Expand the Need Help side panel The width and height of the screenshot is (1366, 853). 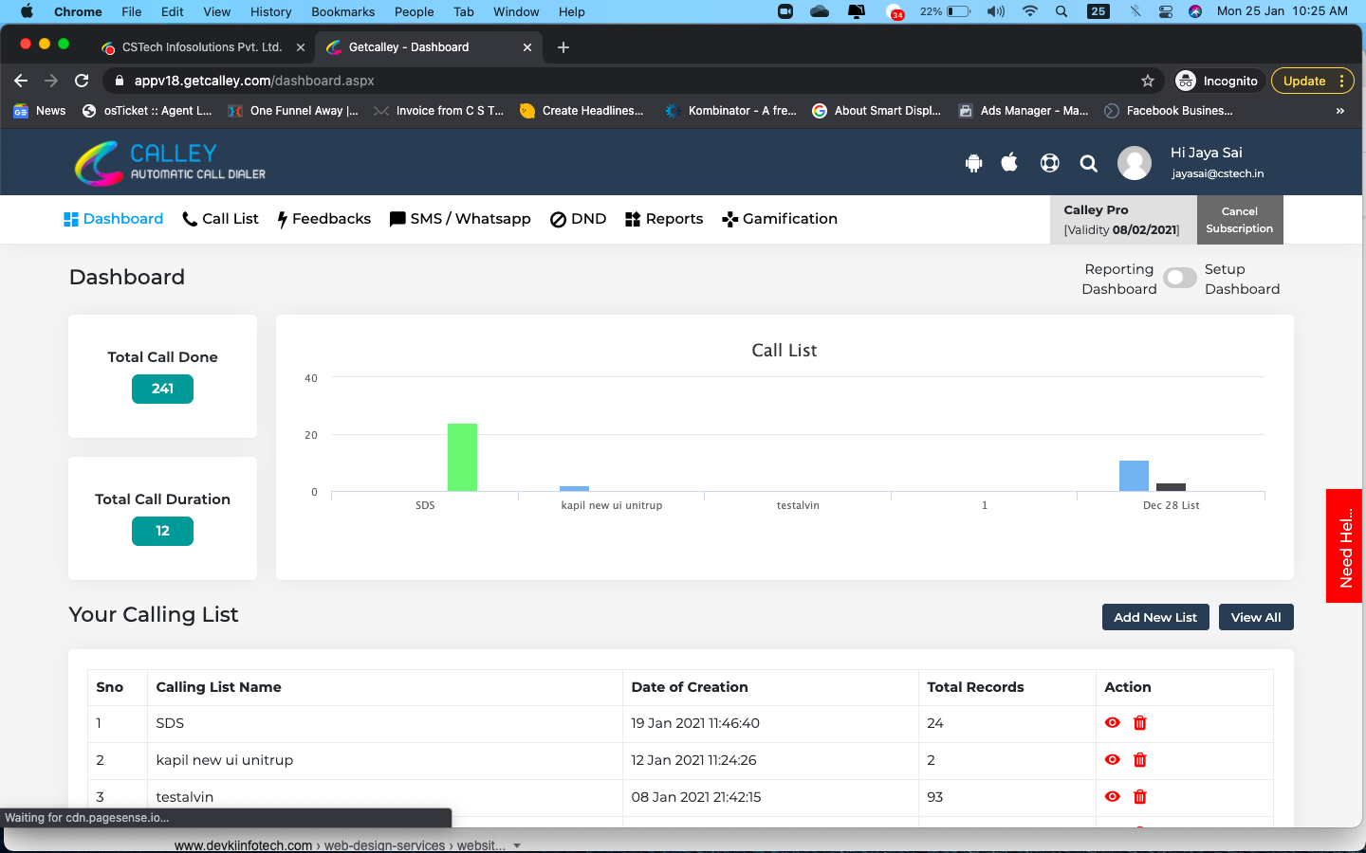pyautogui.click(x=1344, y=546)
